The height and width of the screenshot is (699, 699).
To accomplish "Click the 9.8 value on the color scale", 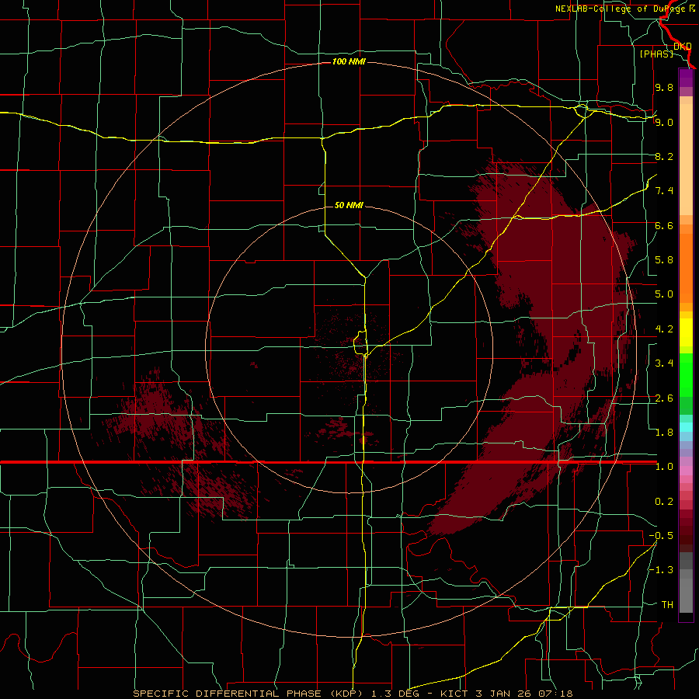I will pyautogui.click(x=664, y=87).
